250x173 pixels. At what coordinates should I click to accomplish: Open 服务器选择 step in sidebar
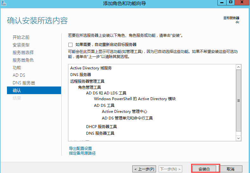coord(23,53)
